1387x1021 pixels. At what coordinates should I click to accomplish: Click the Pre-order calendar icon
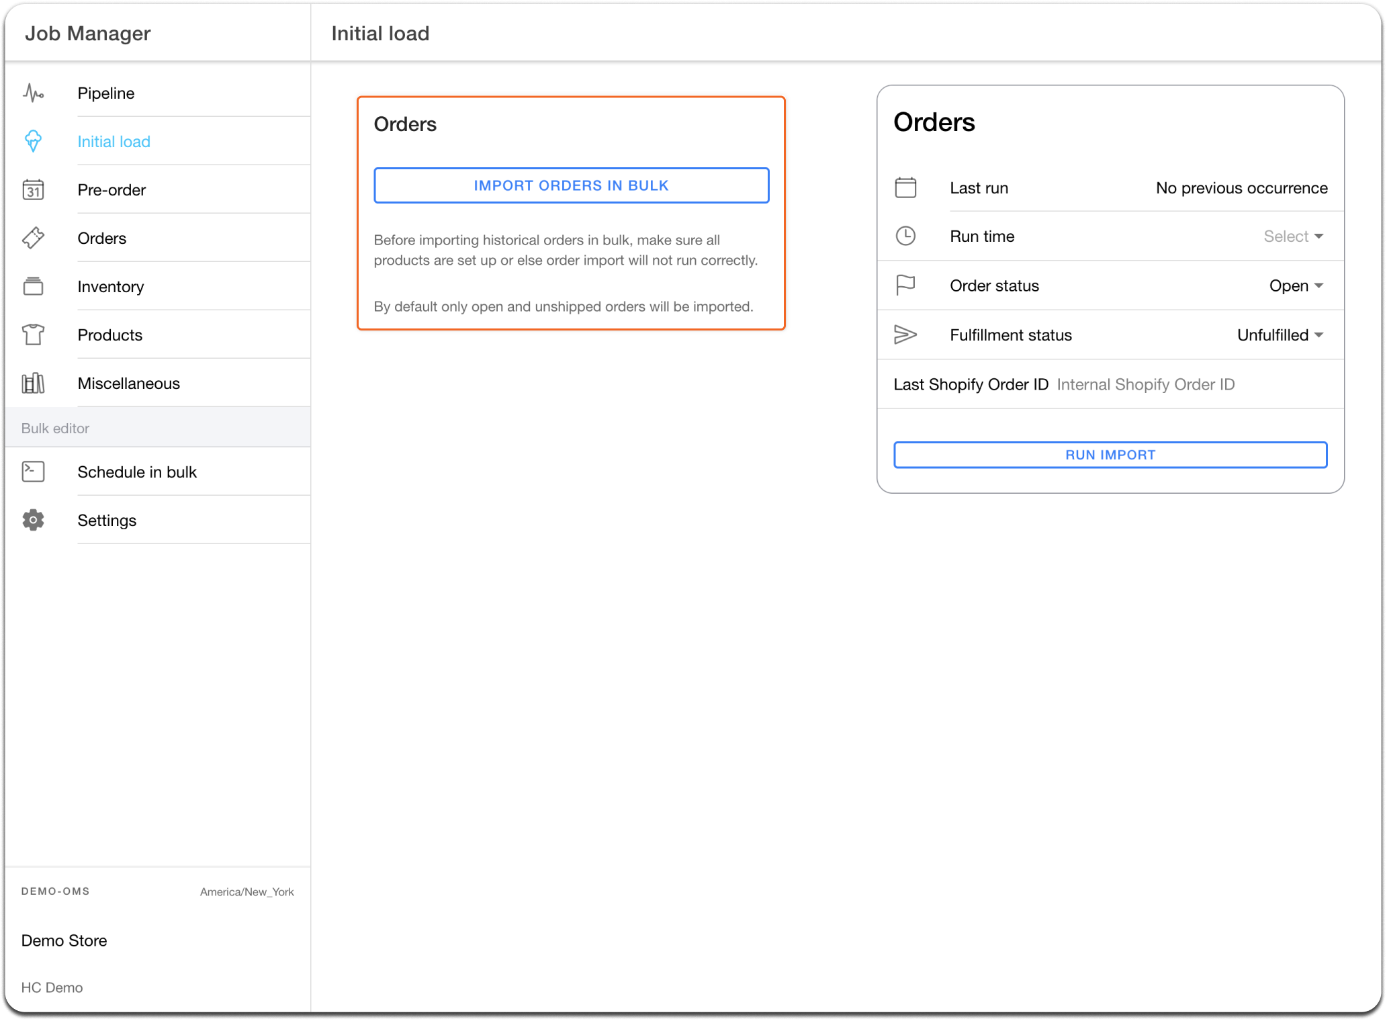coord(33,190)
